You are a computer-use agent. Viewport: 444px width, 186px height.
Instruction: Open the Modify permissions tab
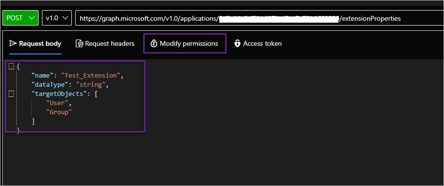pyautogui.click(x=185, y=43)
